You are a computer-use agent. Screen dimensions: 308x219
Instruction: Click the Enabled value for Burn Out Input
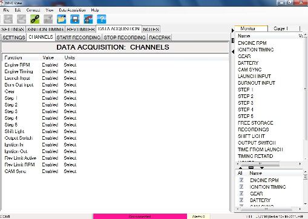(x=50, y=85)
